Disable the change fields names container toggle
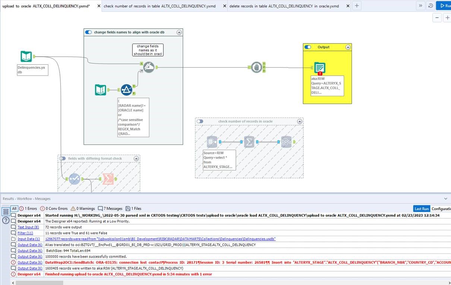451x285 pixels. (x=88, y=32)
